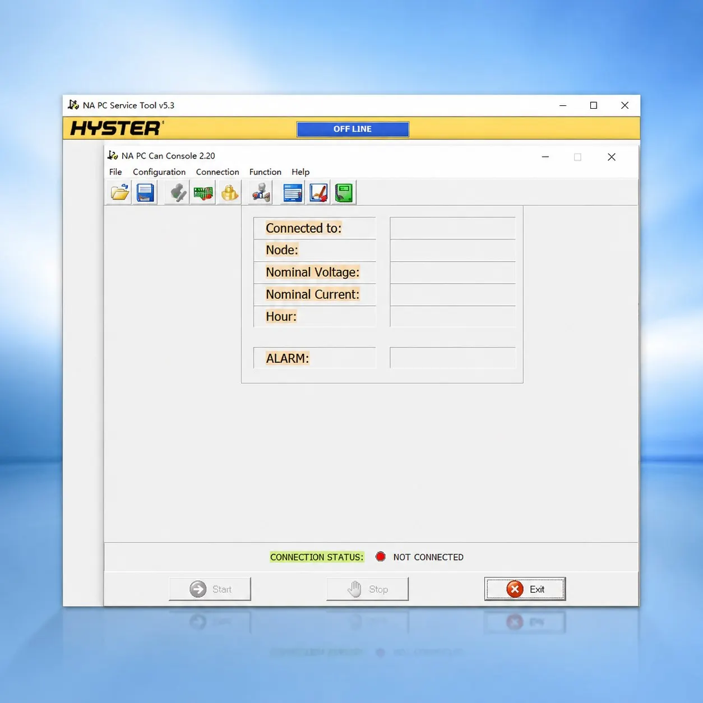703x703 pixels.
Task: Click the OFF LINE status button
Action: coord(353,129)
